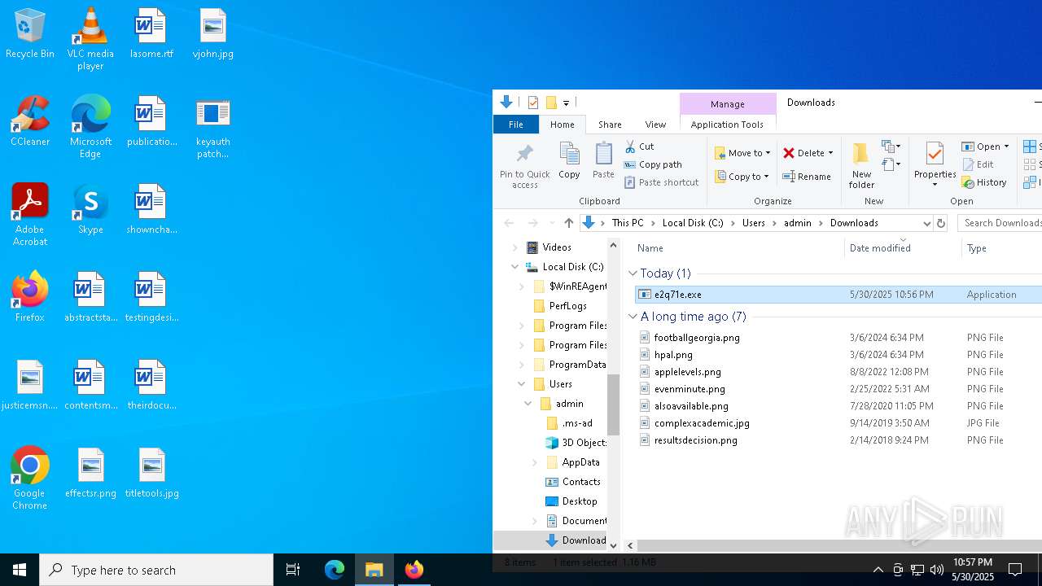
Task: Select the Home ribbon tab
Action: [x=562, y=125]
